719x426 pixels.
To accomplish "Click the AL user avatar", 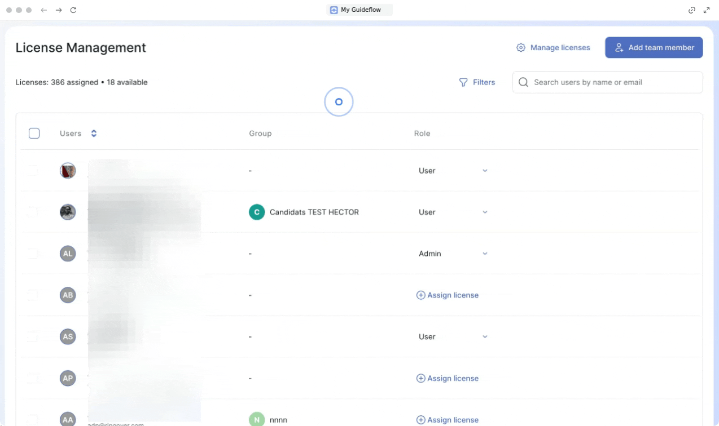I will pyautogui.click(x=68, y=254).
